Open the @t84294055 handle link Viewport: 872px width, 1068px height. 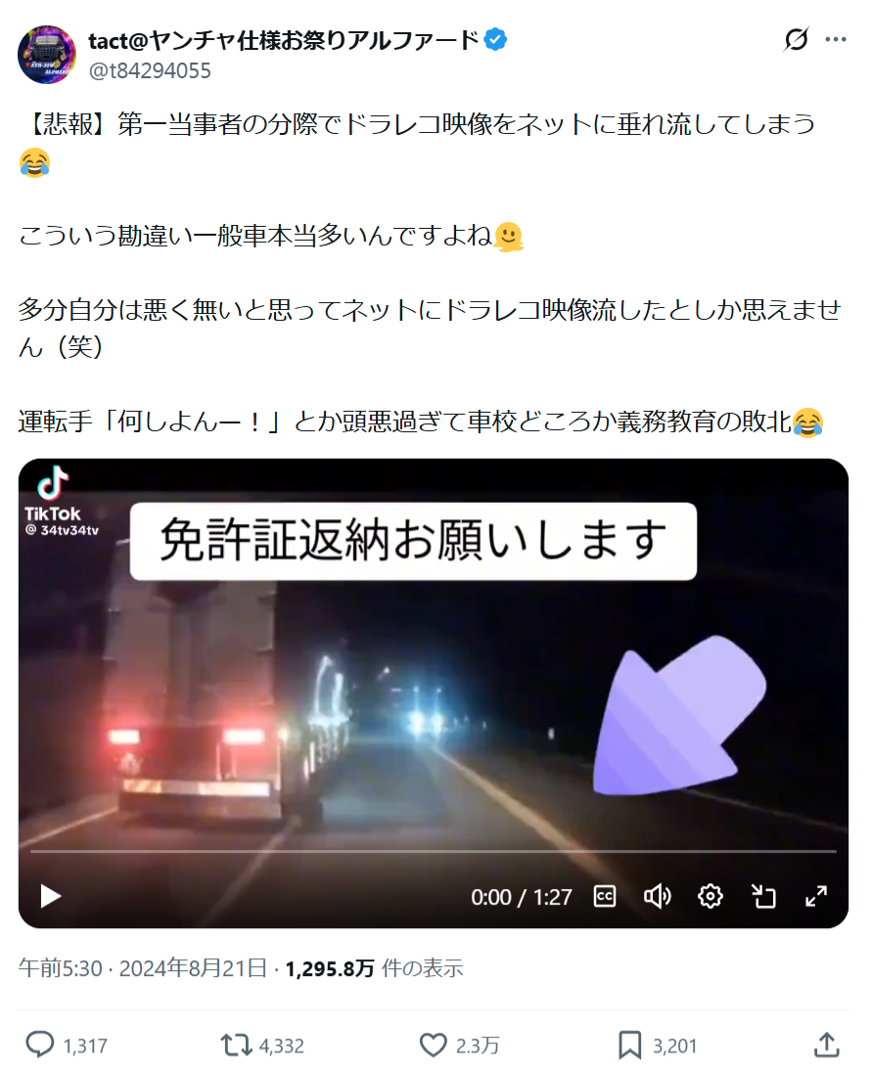150,70
